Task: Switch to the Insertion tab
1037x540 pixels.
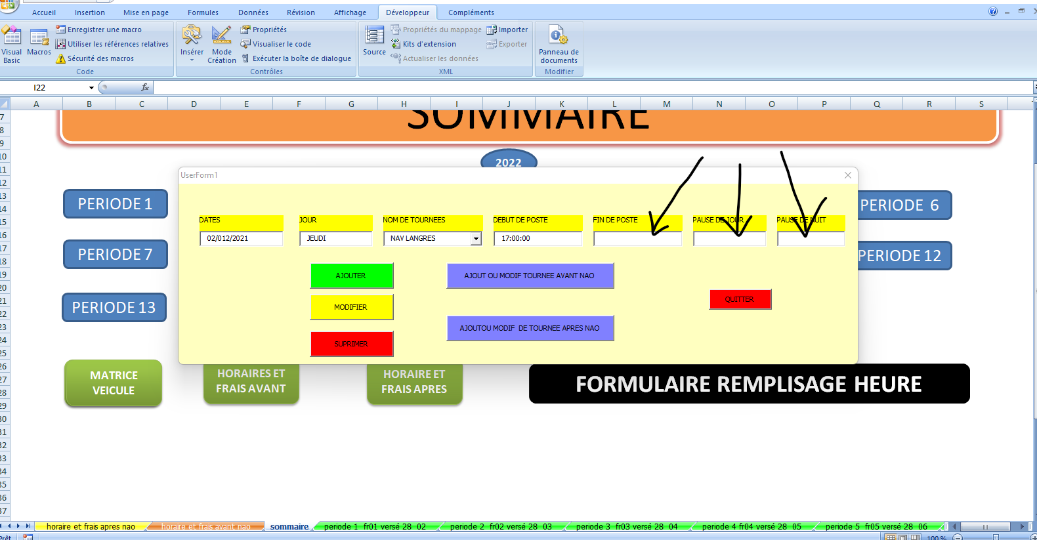Action: click(90, 12)
